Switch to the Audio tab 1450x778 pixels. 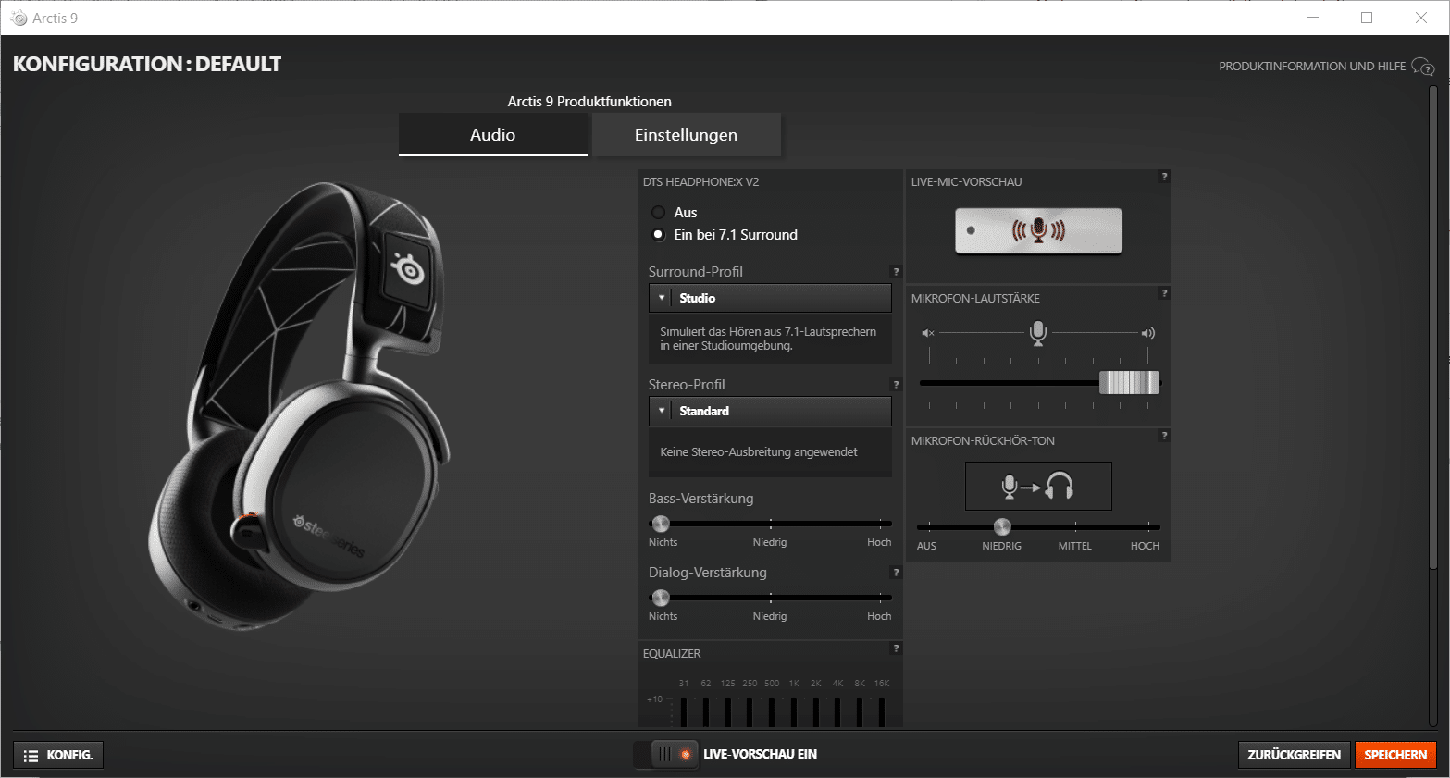pyautogui.click(x=492, y=135)
